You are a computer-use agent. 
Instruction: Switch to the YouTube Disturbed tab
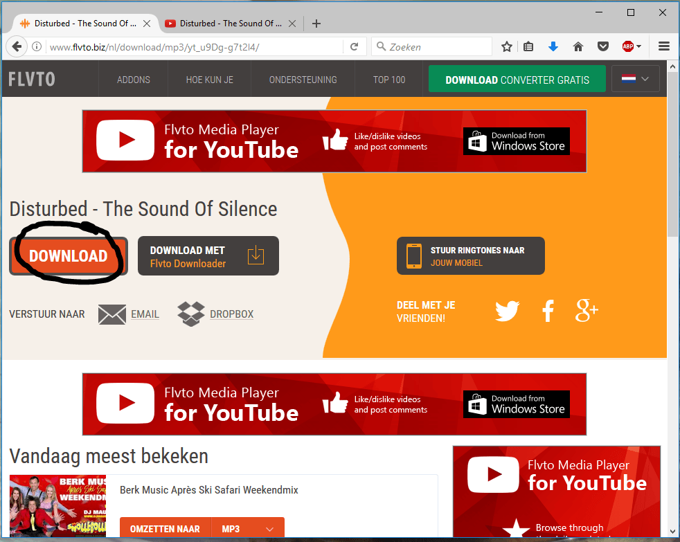230,24
